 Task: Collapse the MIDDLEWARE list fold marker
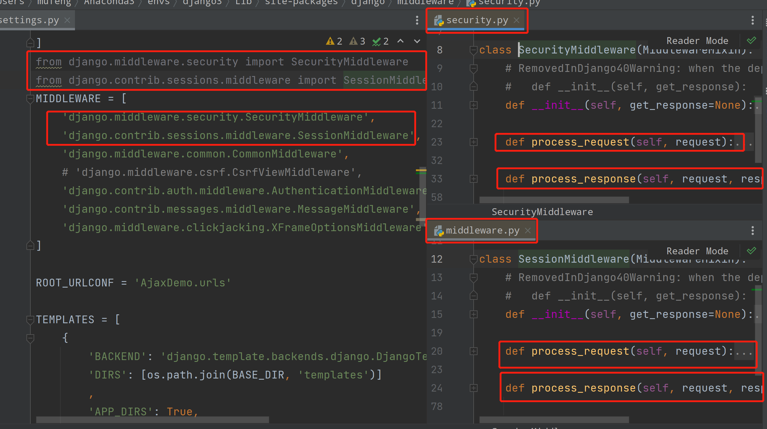(30, 99)
